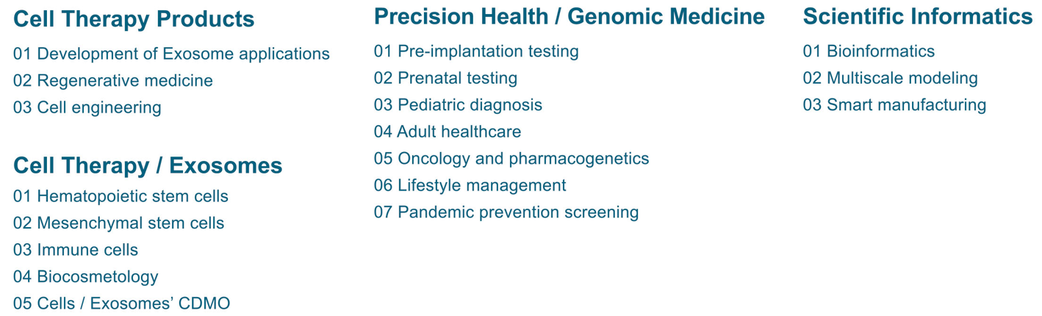Open the Cell Therapy Products heading
The width and height of the screenshot is (1042, 316).
(x=134, y=19)
